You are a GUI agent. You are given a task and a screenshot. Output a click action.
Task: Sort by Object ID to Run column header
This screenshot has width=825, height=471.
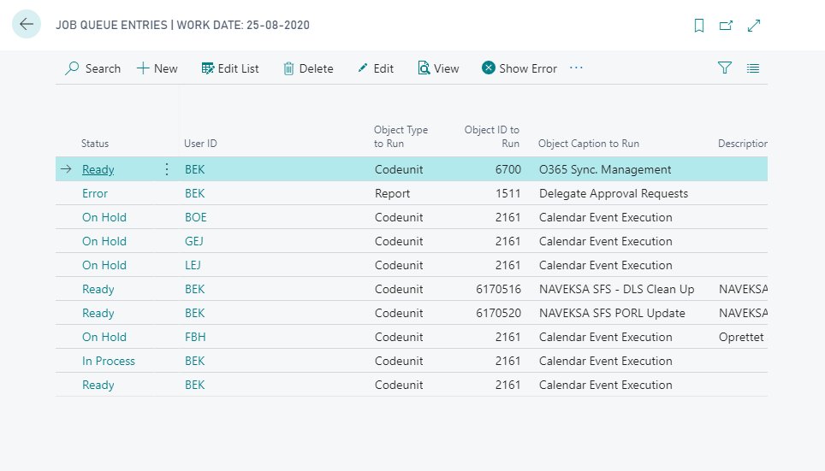[x=492, y=137]
